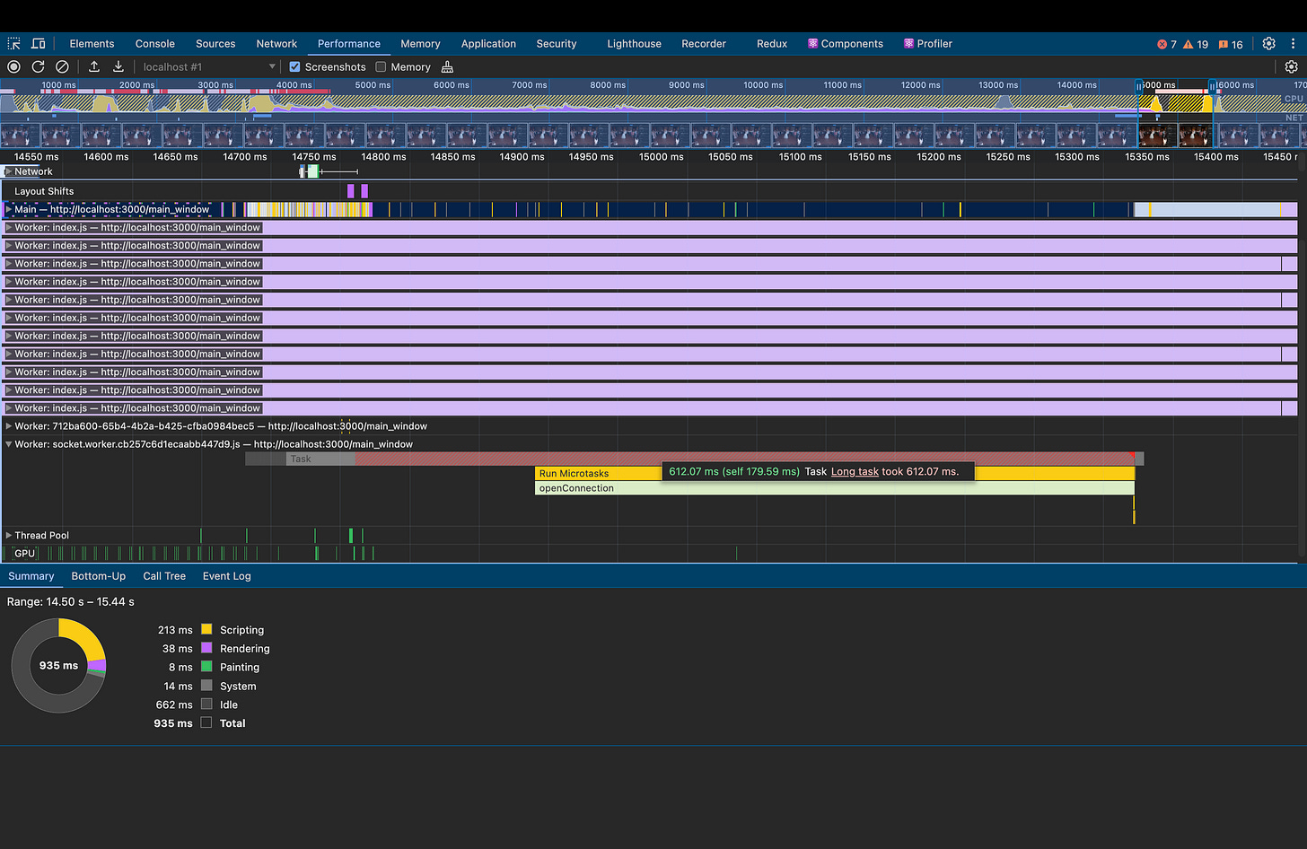Image resolution: width=1307 pixels, height=849 pixels.
Task: Enable the Memory checkbox
Action: (381, 66)
